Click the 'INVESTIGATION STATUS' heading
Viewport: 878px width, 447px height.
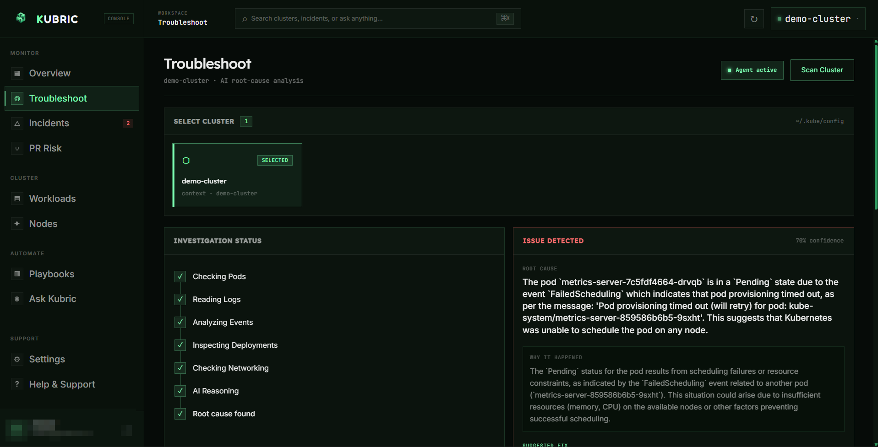(x=218, y=241)
